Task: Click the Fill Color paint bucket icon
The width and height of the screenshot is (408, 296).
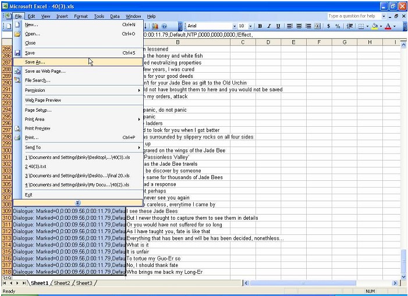Action: 374,26
